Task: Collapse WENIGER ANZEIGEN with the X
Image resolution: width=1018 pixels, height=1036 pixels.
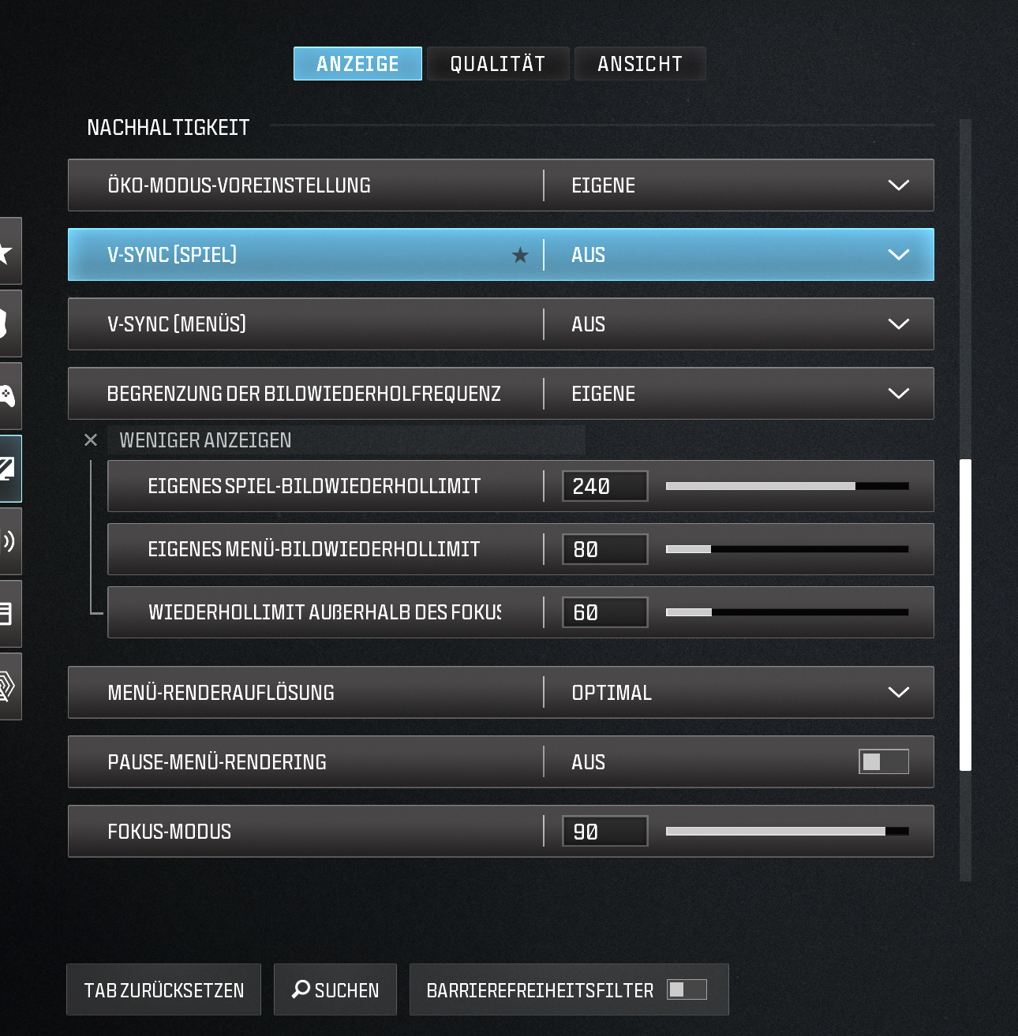Action: (91, 440)
